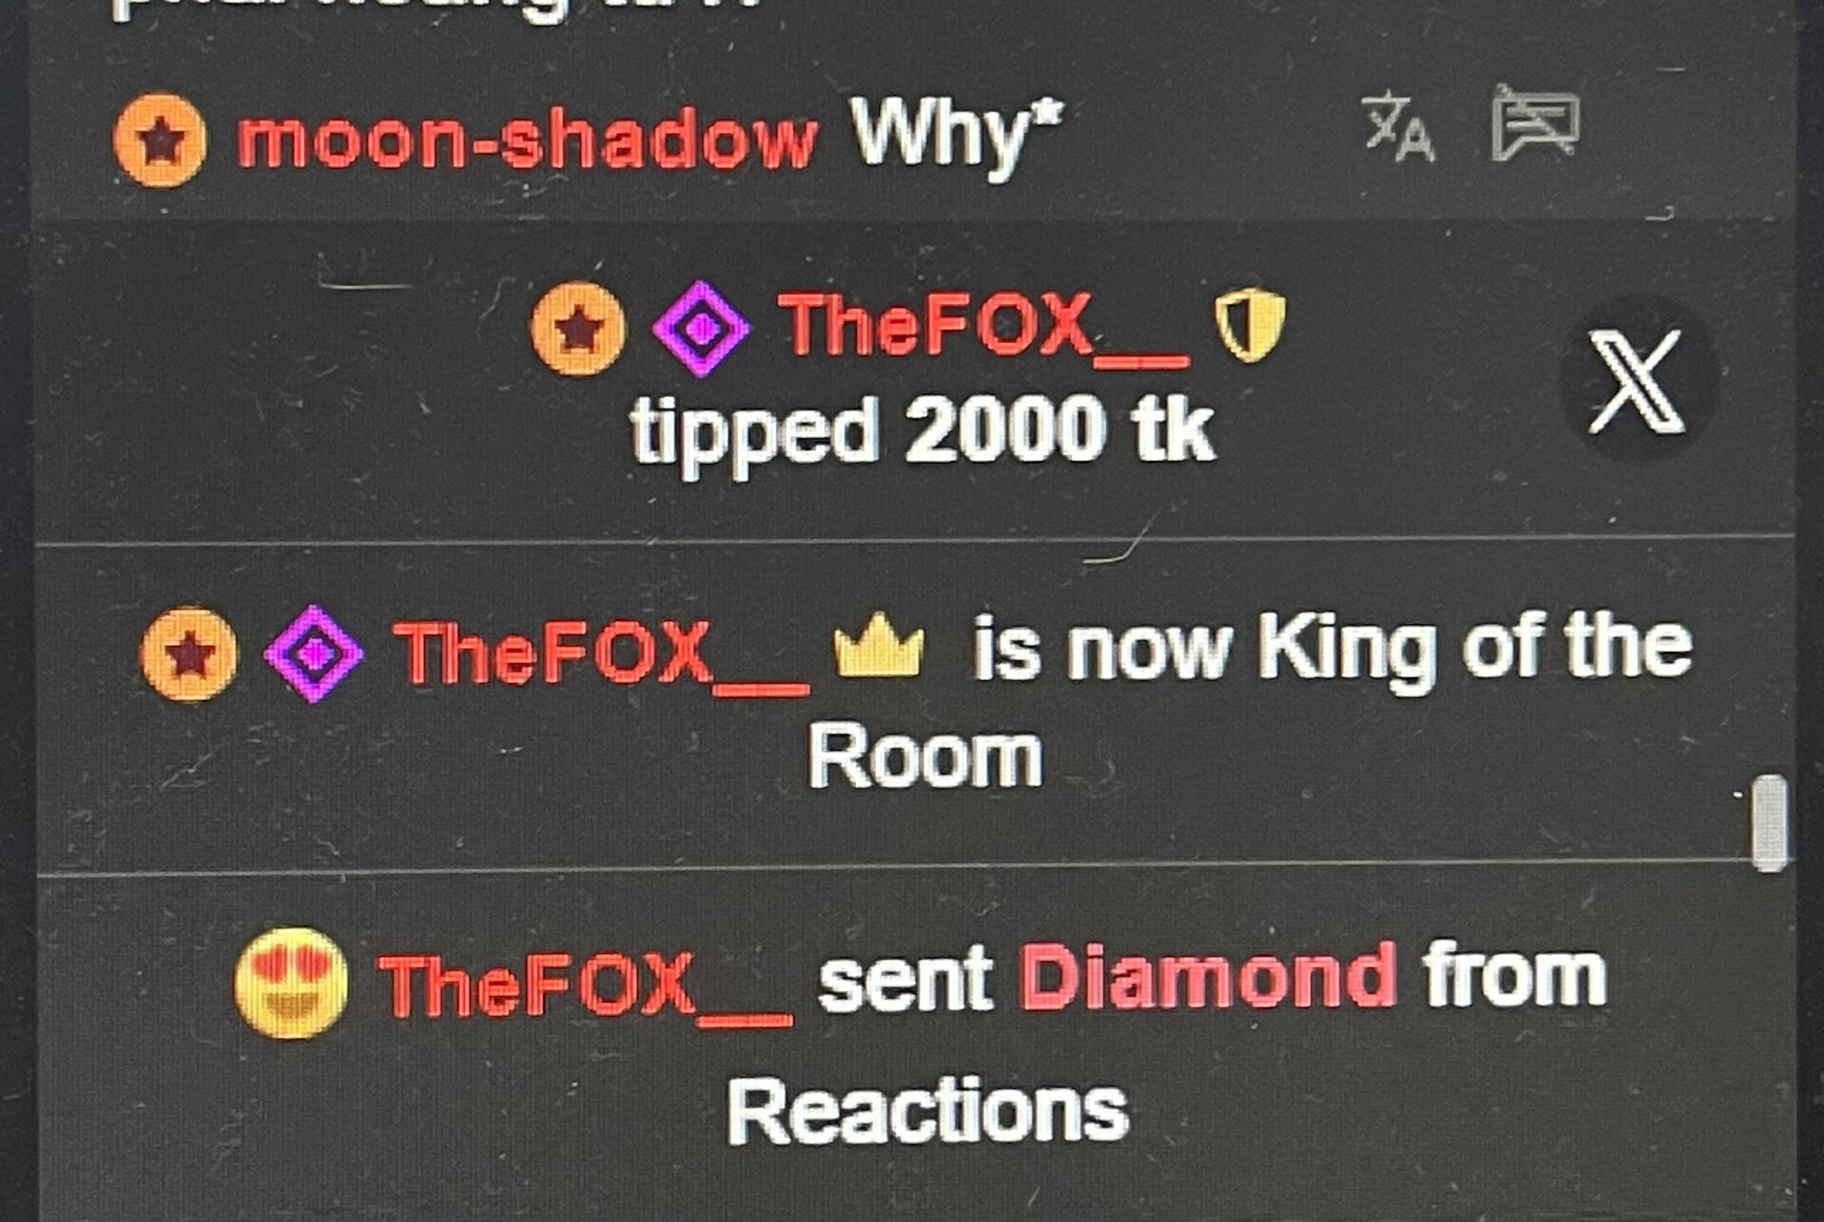Click TheFOX__ name in King message
The image size is (1824, 1222).
602,655
